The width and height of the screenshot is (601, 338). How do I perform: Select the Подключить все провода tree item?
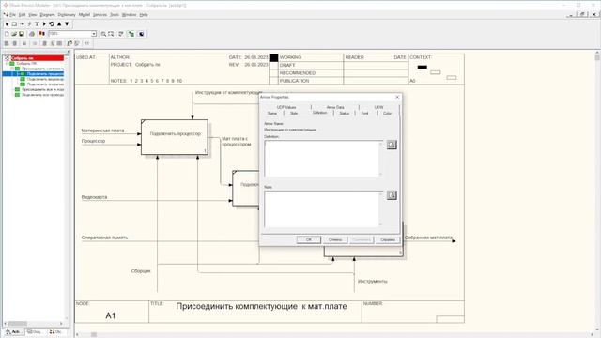pos(42,94)
